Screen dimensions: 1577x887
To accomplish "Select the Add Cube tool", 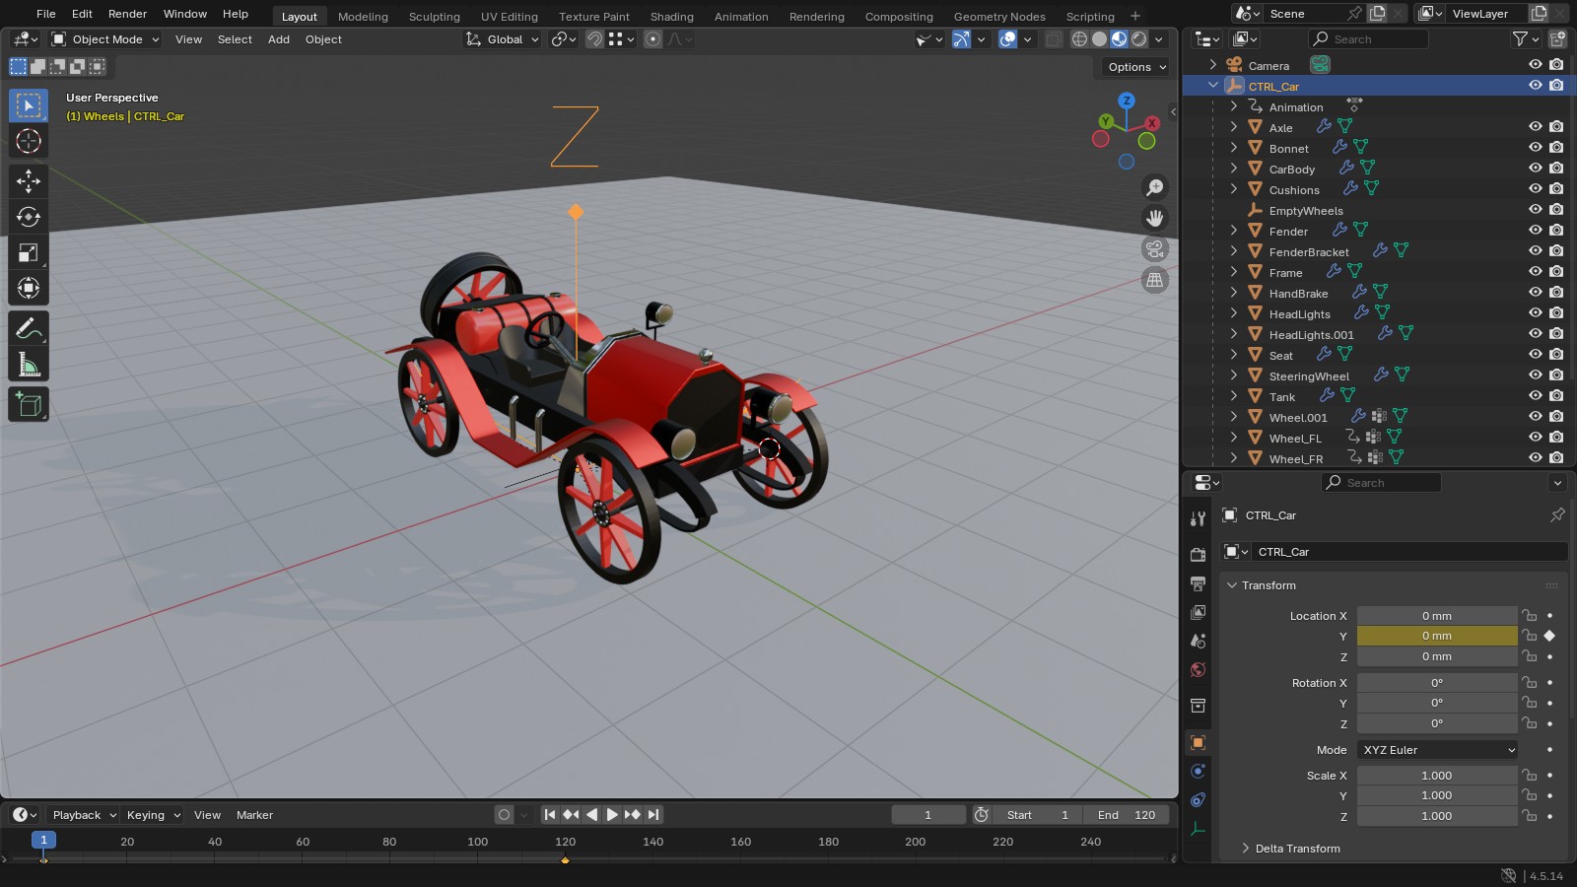I will coord(29,404).
